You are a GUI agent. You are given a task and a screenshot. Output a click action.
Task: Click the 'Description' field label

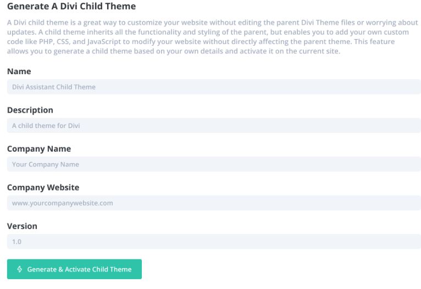30,110
